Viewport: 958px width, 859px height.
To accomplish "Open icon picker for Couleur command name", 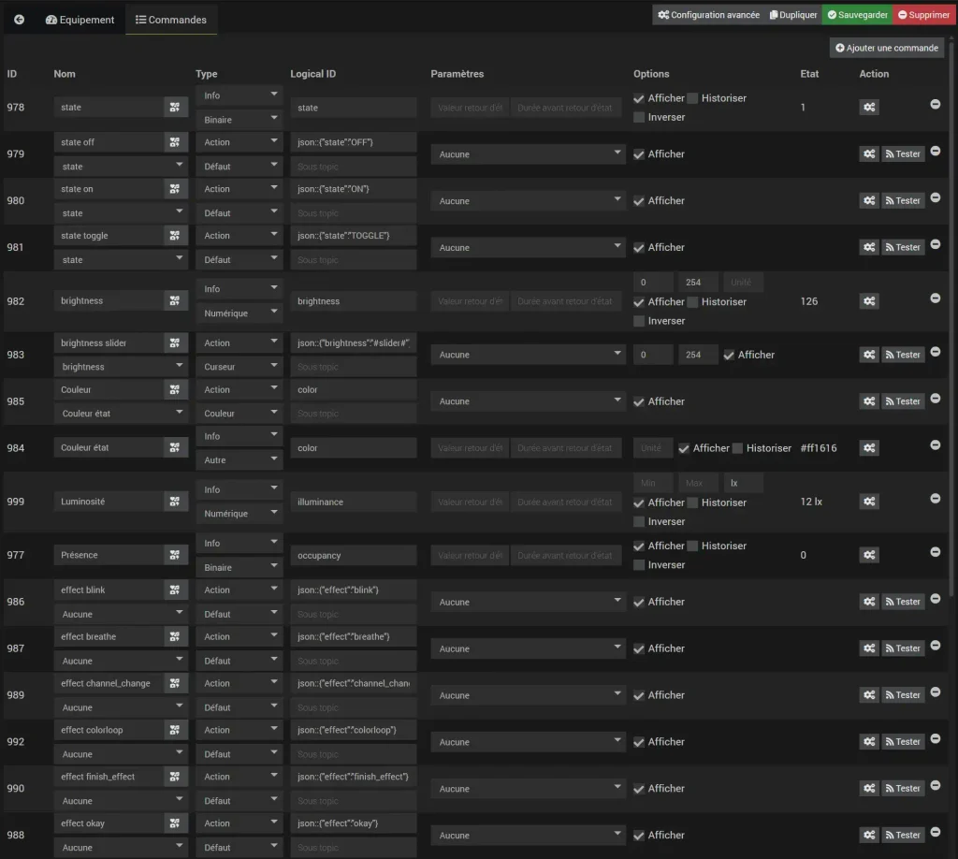I will click(175, 389).
